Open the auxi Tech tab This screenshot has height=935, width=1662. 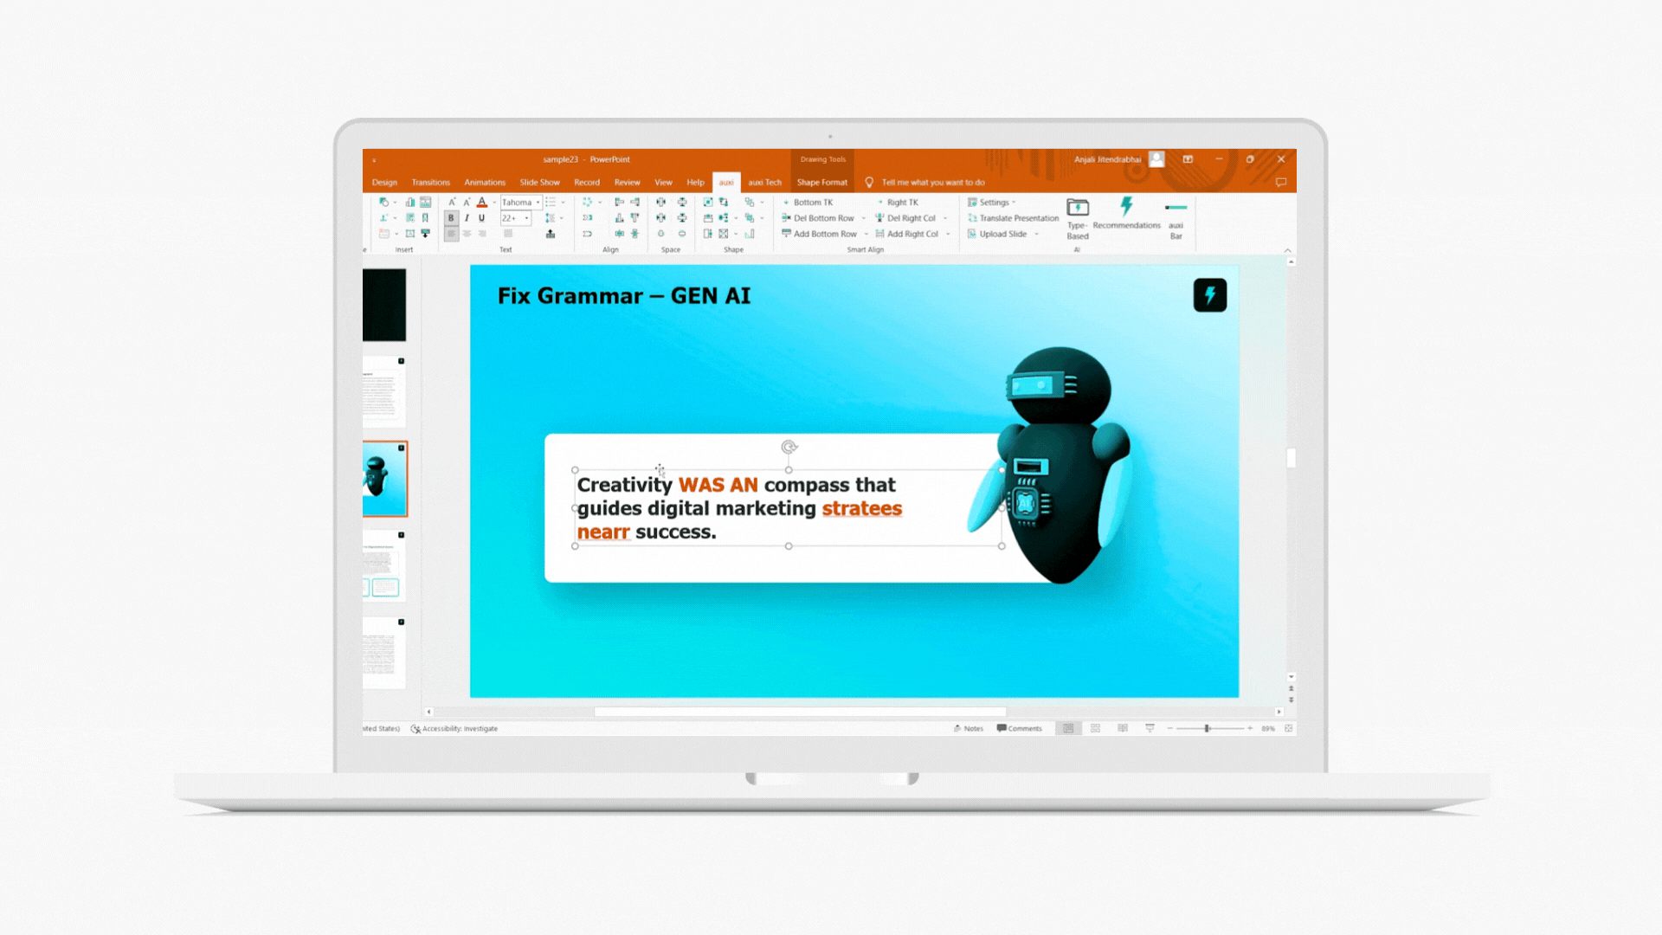pos(764,183)
